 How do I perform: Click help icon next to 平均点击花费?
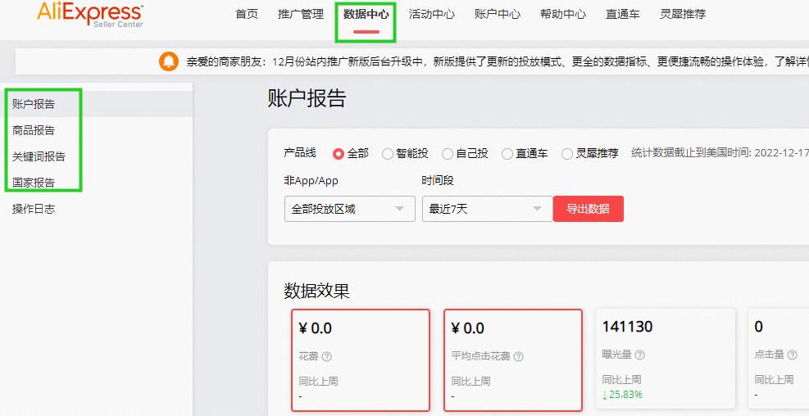pyautogui.click(x=519, y=356)
